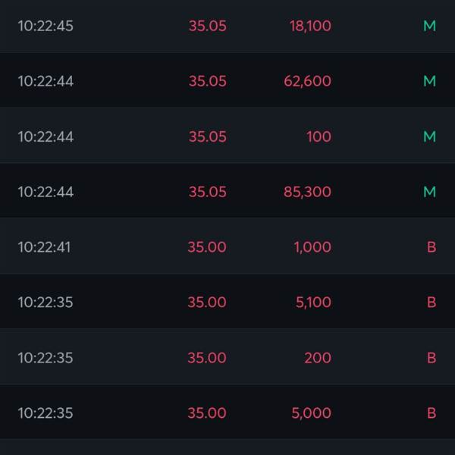The height and width of the screenshot is (455, 455).
Task: Click the 1,000 volume value
Action: [312, 247]
